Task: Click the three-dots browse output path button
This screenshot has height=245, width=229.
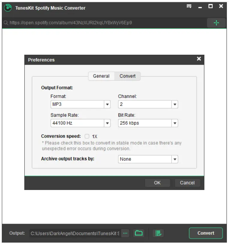Action: pyautogui.click(x=125, y=233)
